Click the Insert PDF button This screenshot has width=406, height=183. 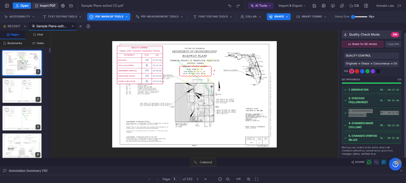click(x=45, y=6)
